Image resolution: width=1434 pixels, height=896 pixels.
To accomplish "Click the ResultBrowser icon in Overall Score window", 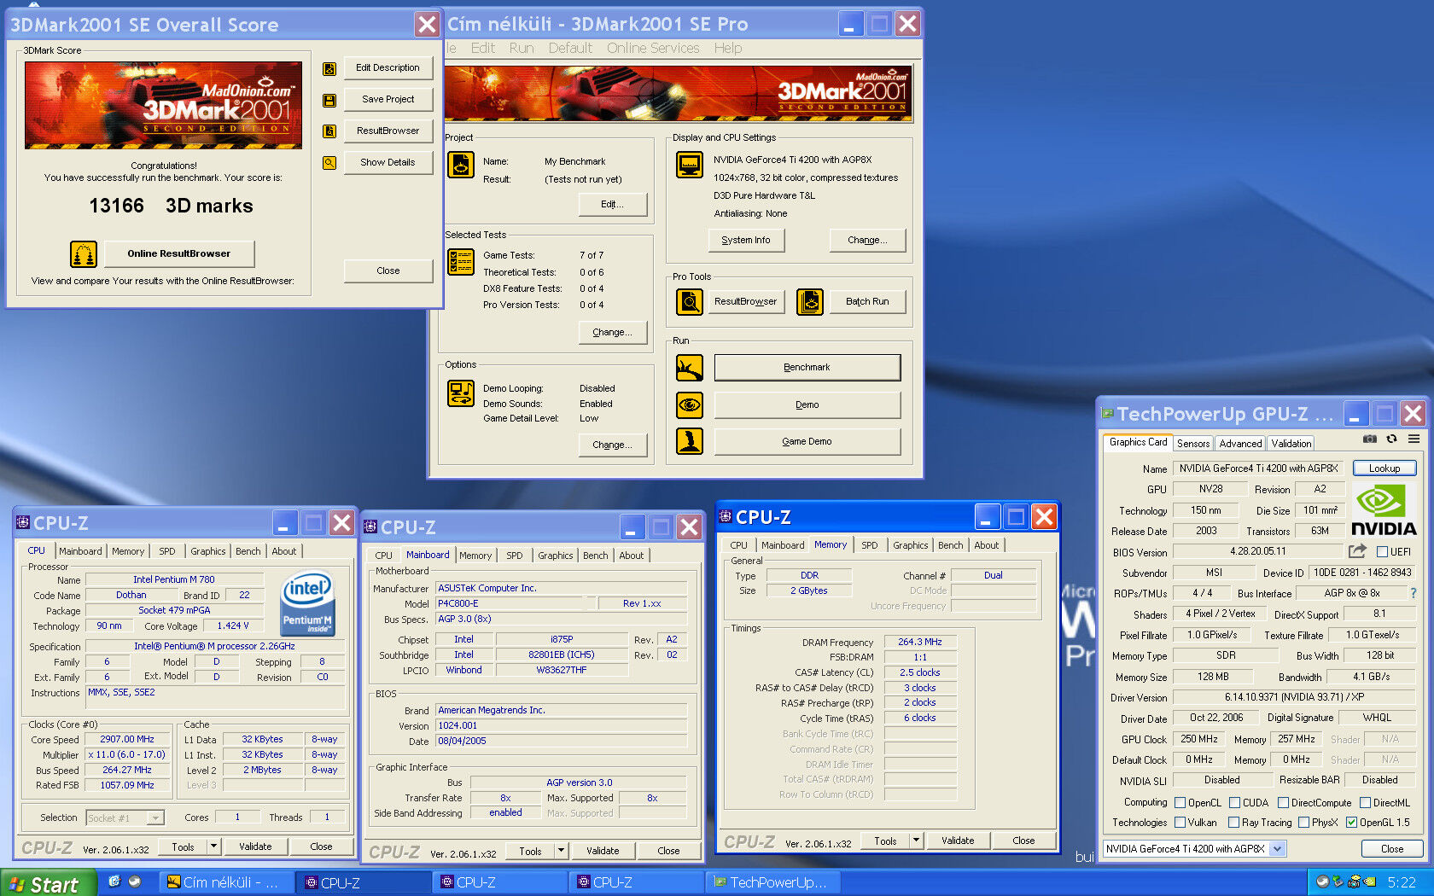I will point(329,131).
